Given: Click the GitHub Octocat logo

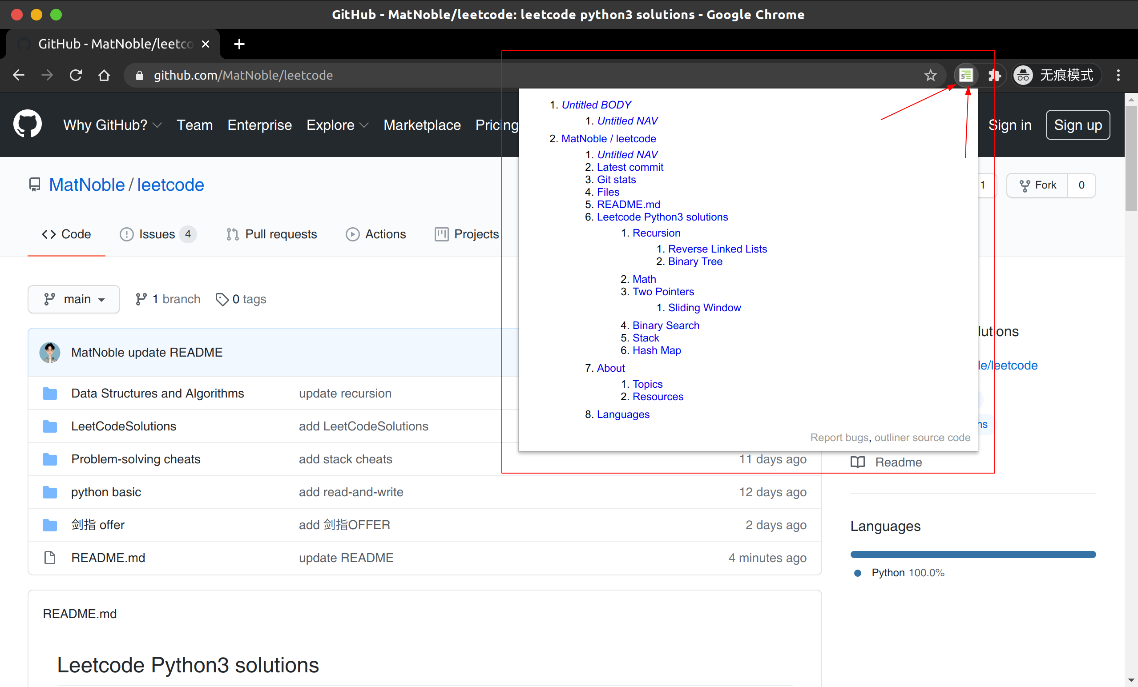Looking at the screenshot, I should 28,124.
